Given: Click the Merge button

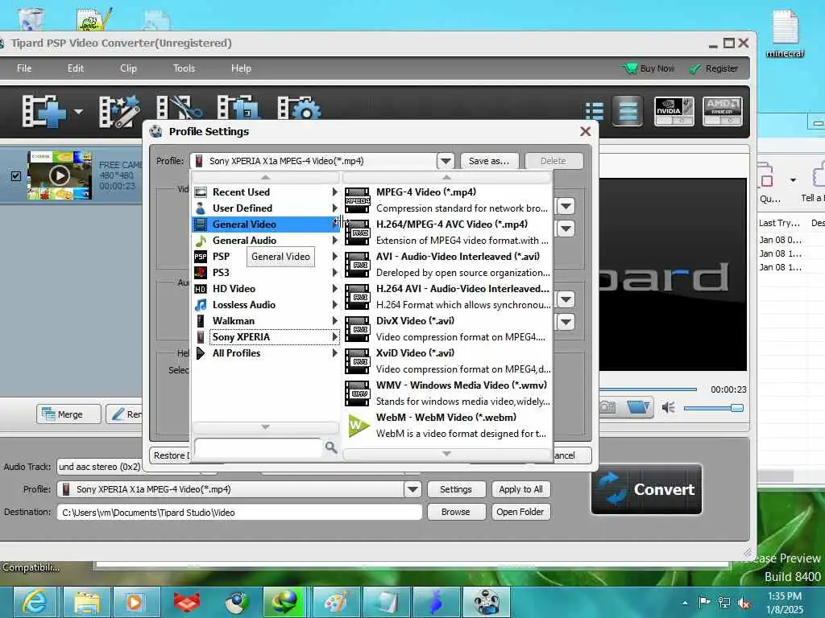Looking at the screenshot, I should tap(69, 414).
